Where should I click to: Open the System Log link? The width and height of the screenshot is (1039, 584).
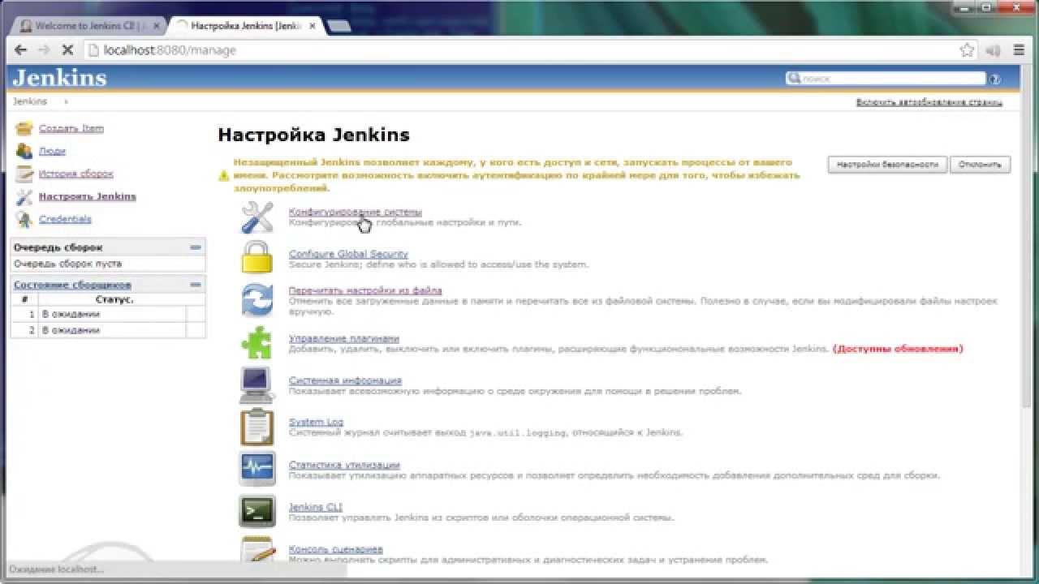[316, 423]
